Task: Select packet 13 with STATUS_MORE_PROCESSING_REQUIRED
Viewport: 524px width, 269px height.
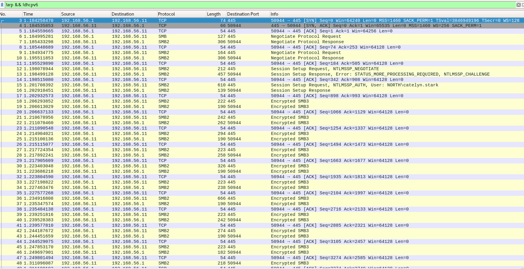Action: tap(262, 74)
